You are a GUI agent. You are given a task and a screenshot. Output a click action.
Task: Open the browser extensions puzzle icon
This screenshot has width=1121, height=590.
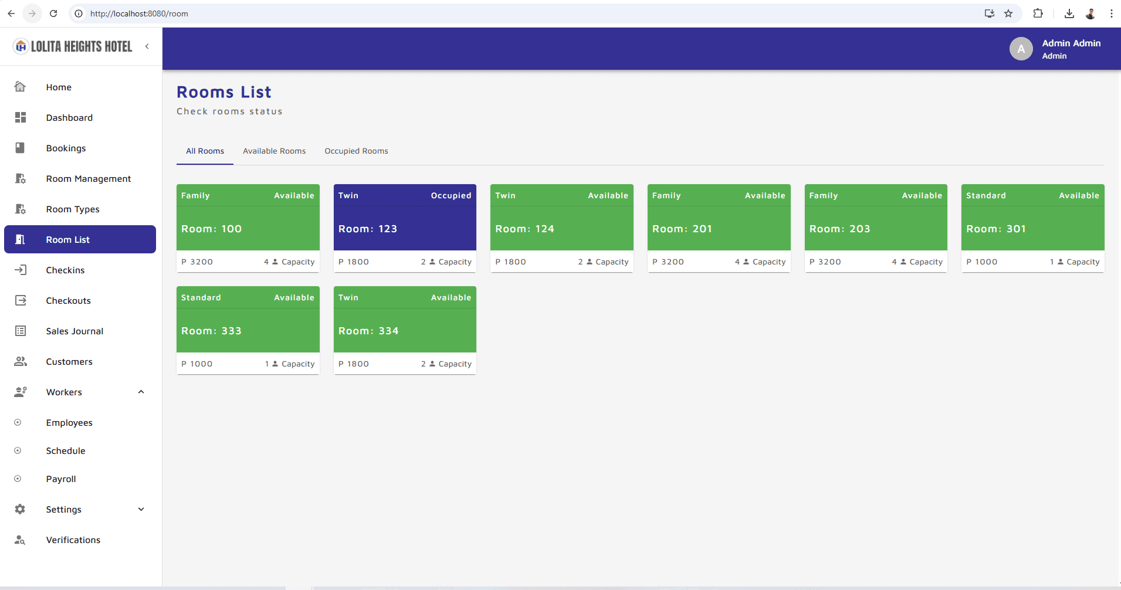(x=1038, y=13)
